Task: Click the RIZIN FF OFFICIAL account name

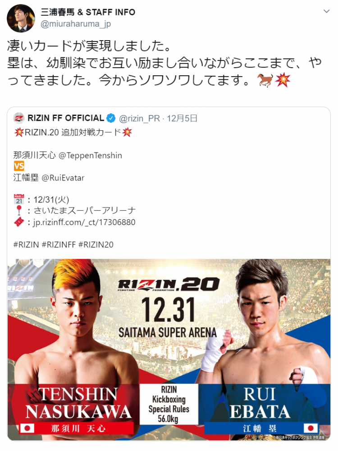Action: [x=66, y=118]
